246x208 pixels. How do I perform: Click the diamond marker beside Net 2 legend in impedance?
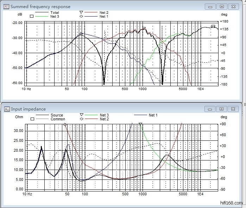[82, 119]
